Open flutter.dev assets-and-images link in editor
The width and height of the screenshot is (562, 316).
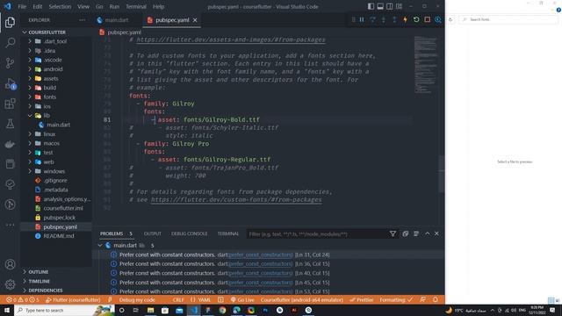pyautogui.click(x=231, y=39)
